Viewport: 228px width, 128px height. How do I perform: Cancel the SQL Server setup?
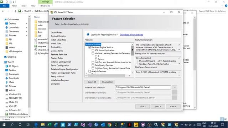coord(173,106)
